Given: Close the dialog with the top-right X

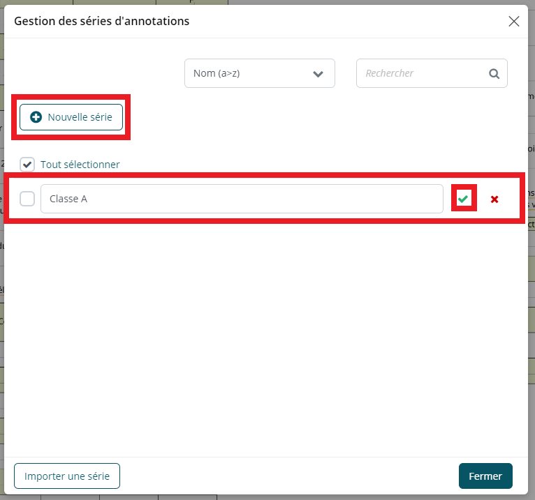Looking at the screenshot, I should click(514, 21).
